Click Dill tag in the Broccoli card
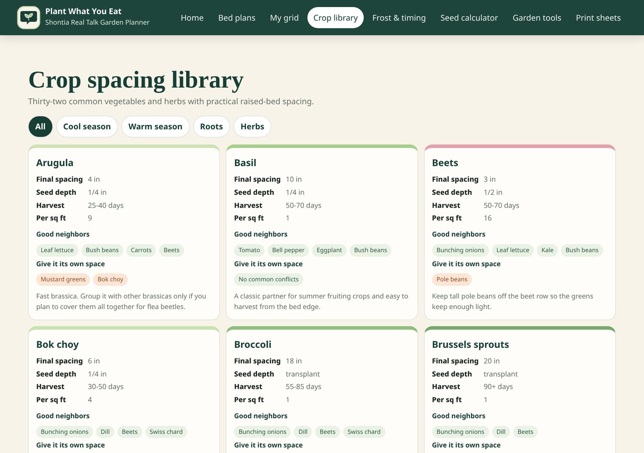644x453 pixels. pos(303,432)
